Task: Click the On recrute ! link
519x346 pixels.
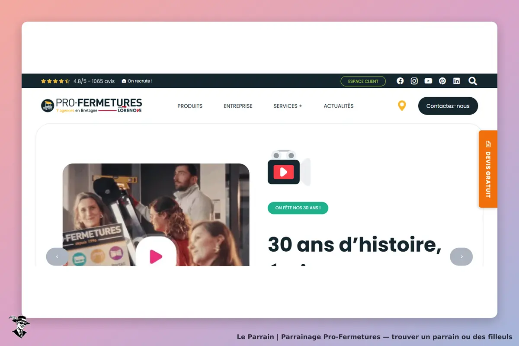Action: coord(137,81)
